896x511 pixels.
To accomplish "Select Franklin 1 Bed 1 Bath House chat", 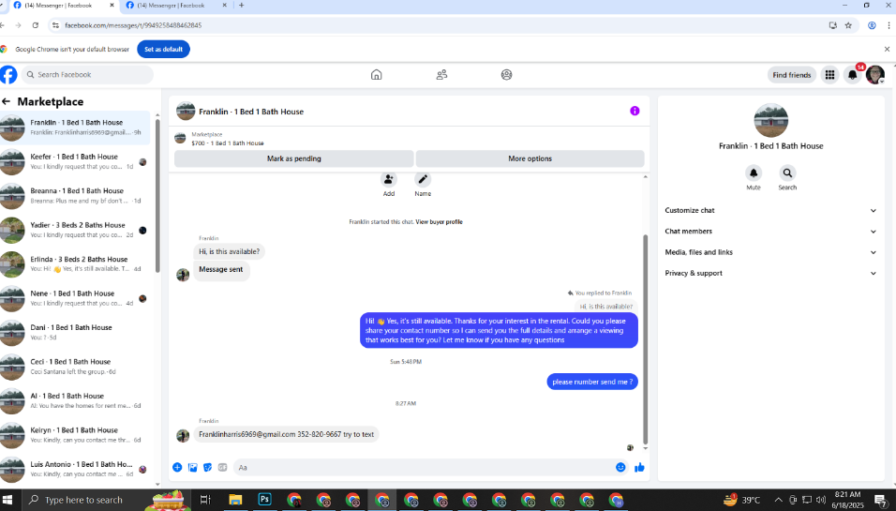I will pyautogui.click(x=75, y=127).
